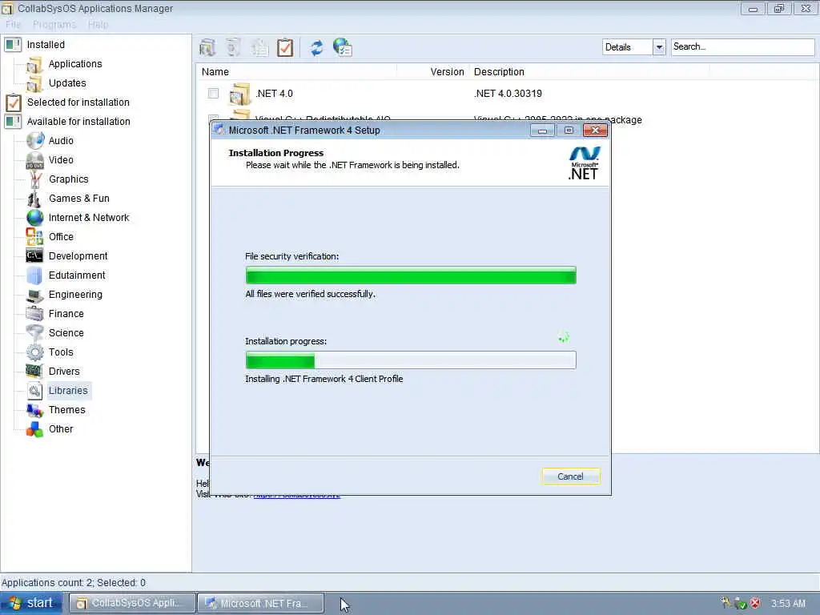The image size is (820, 615).
Task: Open Selected for installation list
Action: coord(78,102)
